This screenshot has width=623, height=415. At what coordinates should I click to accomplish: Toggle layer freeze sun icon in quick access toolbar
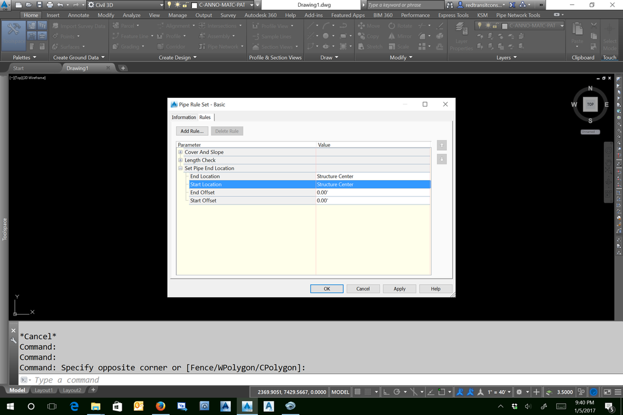click(x=177, y=5)
